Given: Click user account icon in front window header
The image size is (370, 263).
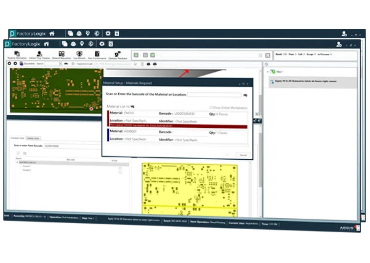Looking at the screenshot, I should point(339,44).
